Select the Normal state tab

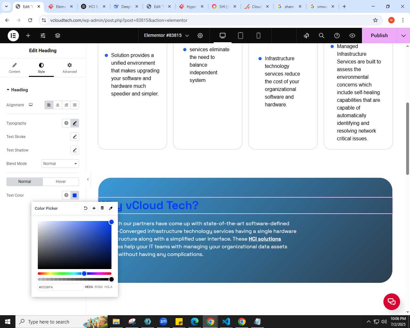tap(25, 182)
